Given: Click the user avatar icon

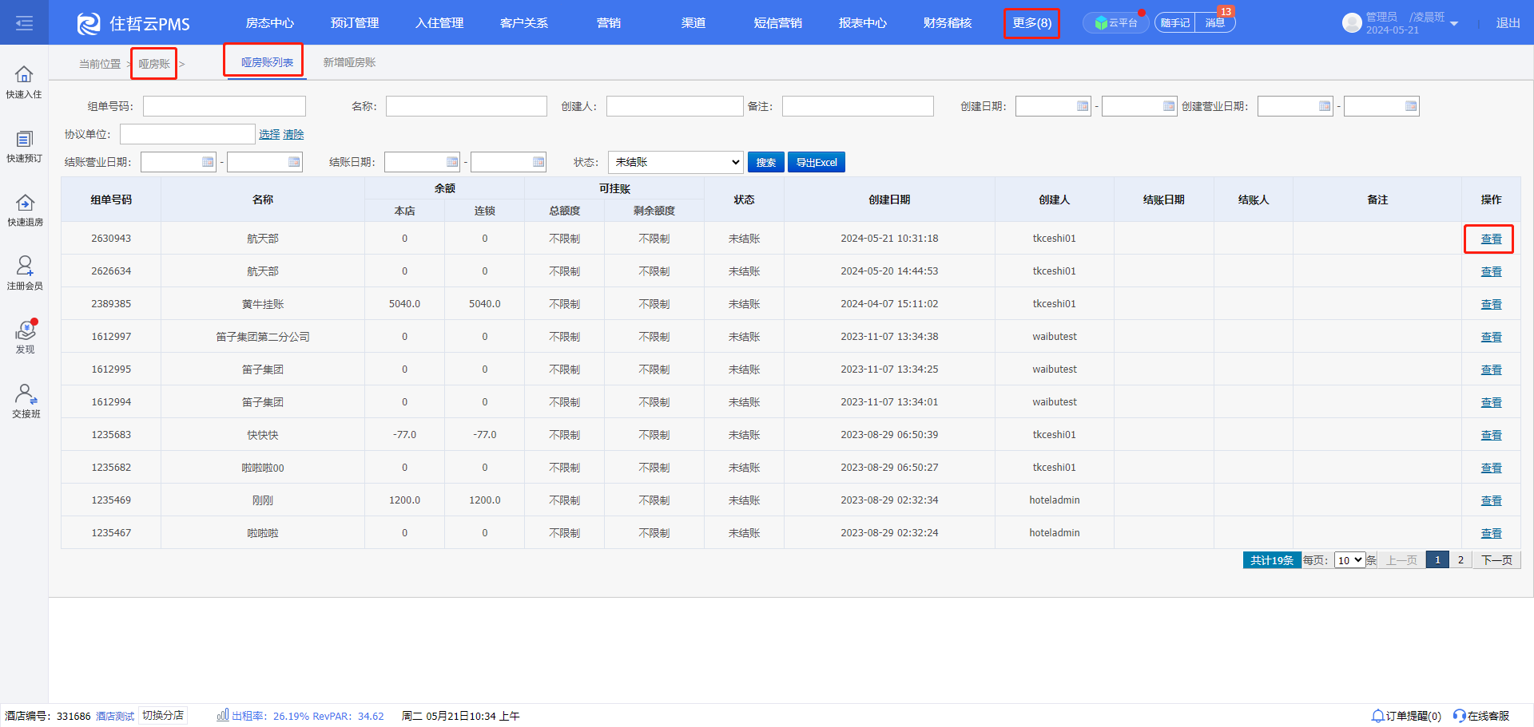Looking at the screenshot, I should click(1352, 22).
